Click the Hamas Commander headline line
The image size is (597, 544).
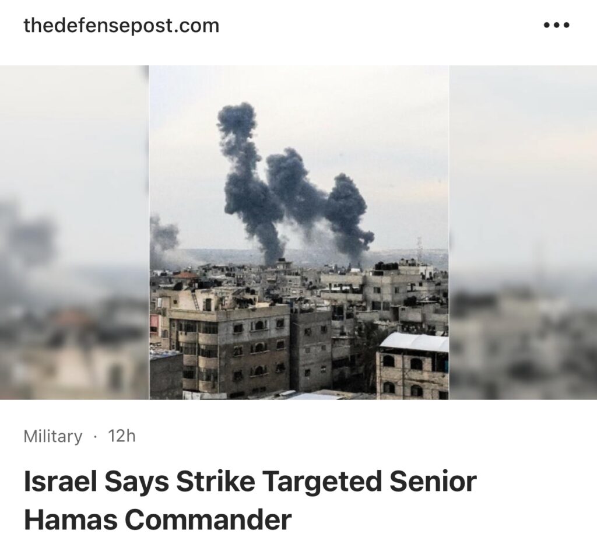[x=157, y=520]
